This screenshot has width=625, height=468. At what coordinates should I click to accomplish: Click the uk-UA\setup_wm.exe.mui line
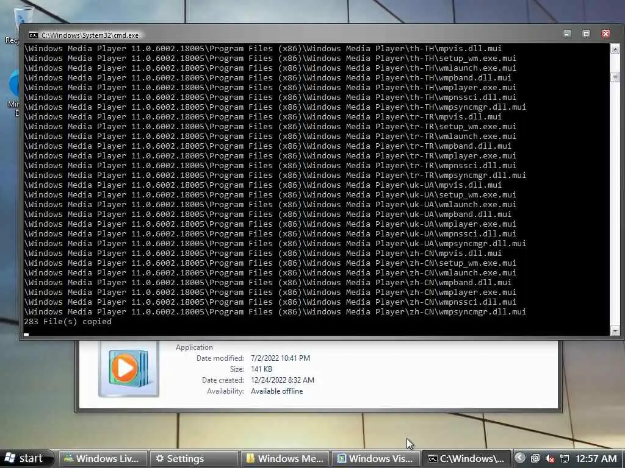pyautogui.click(x=270, y=194)
